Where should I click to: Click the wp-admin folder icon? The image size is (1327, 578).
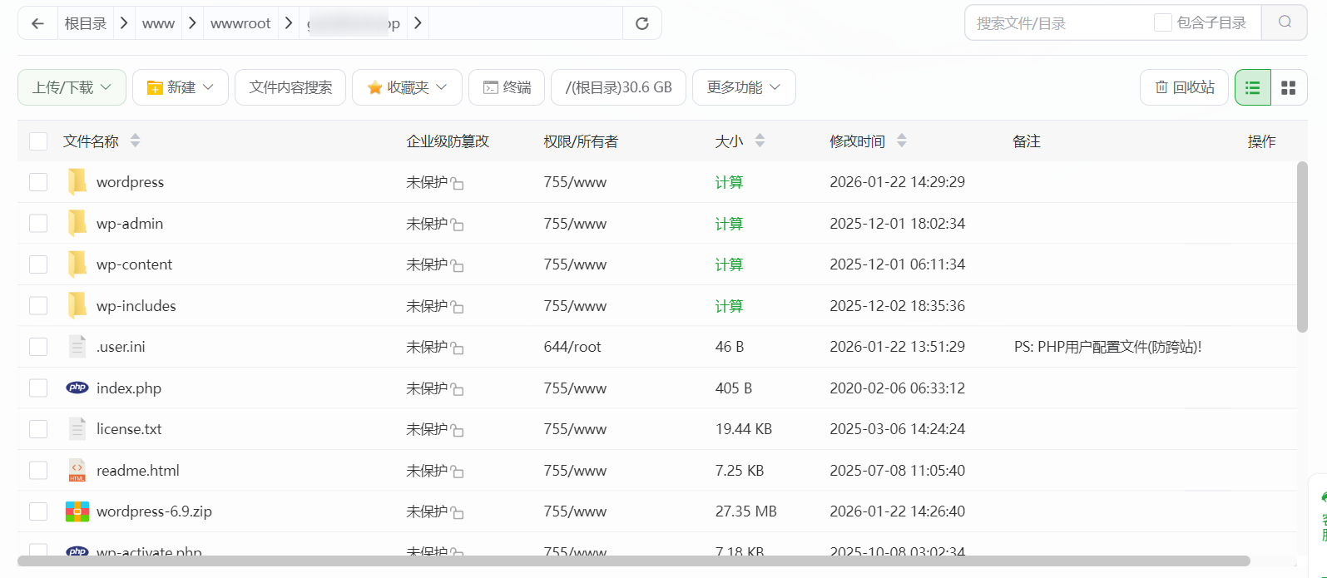(77, 223)
